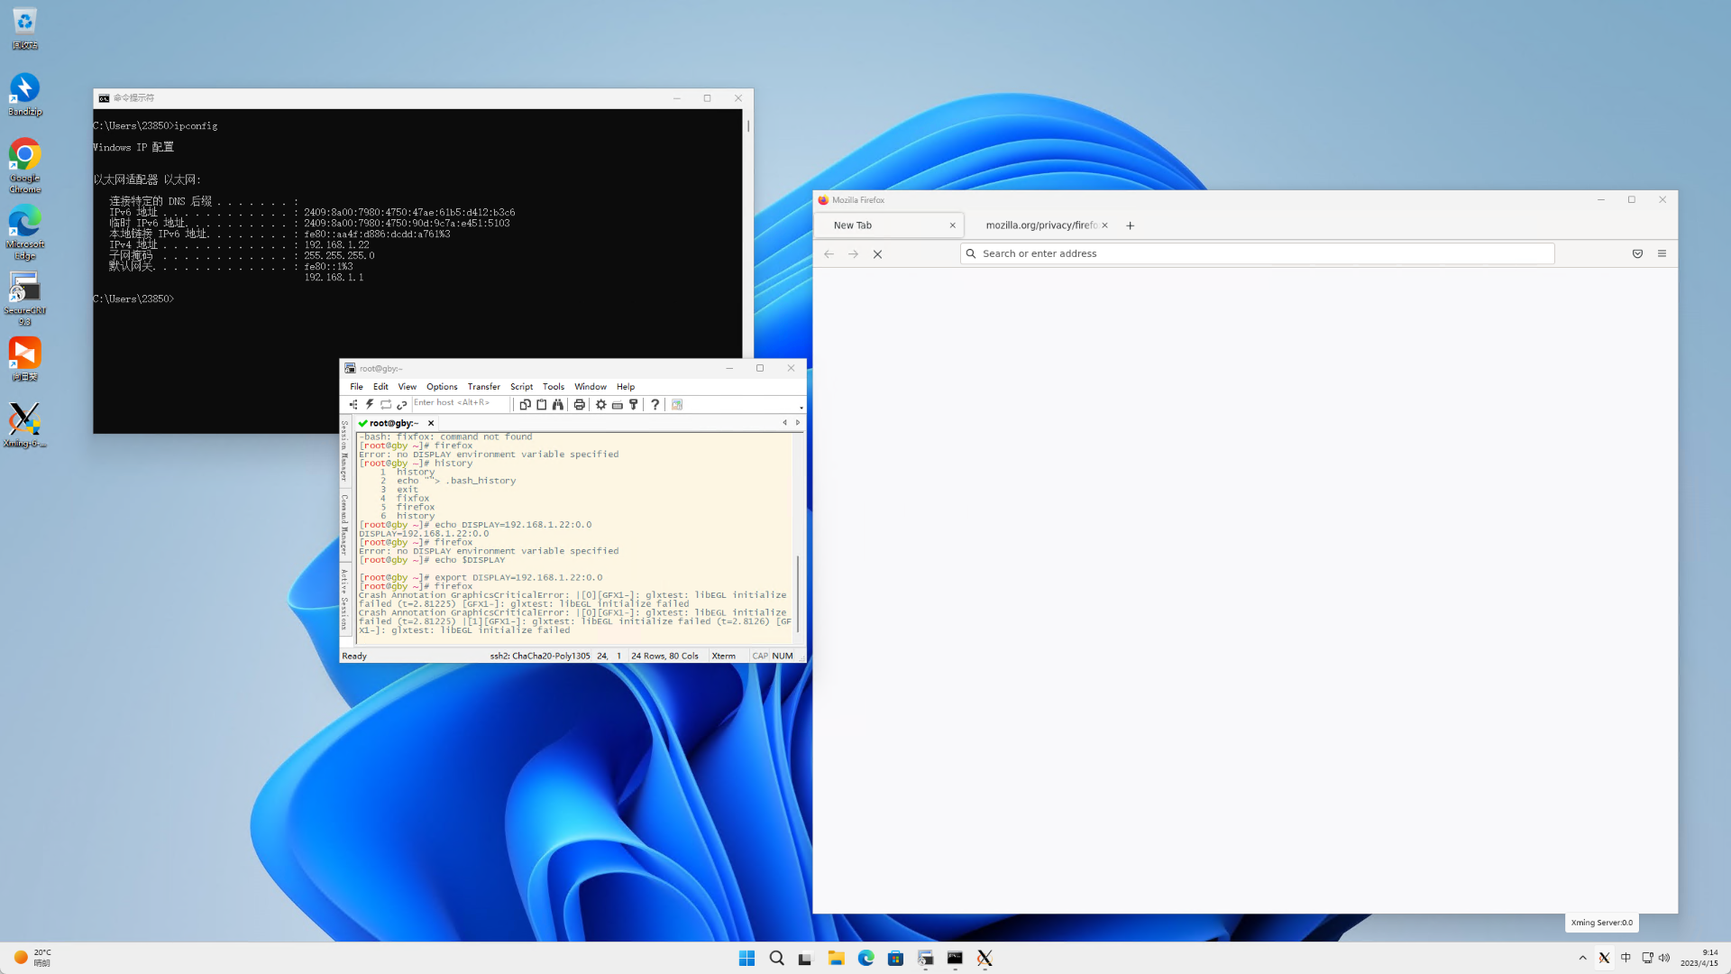Click the Help question mark icon
1731x974 pixels.
(655, 405)
